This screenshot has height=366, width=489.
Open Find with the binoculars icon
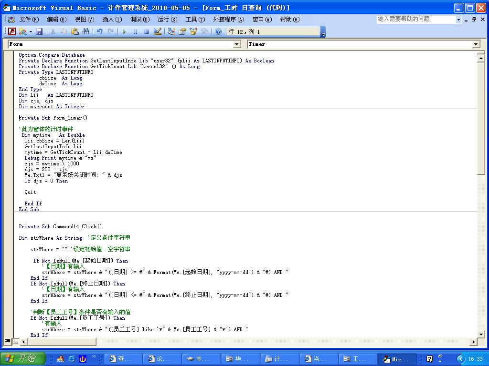pyautogui.click(x=86, y=31)
